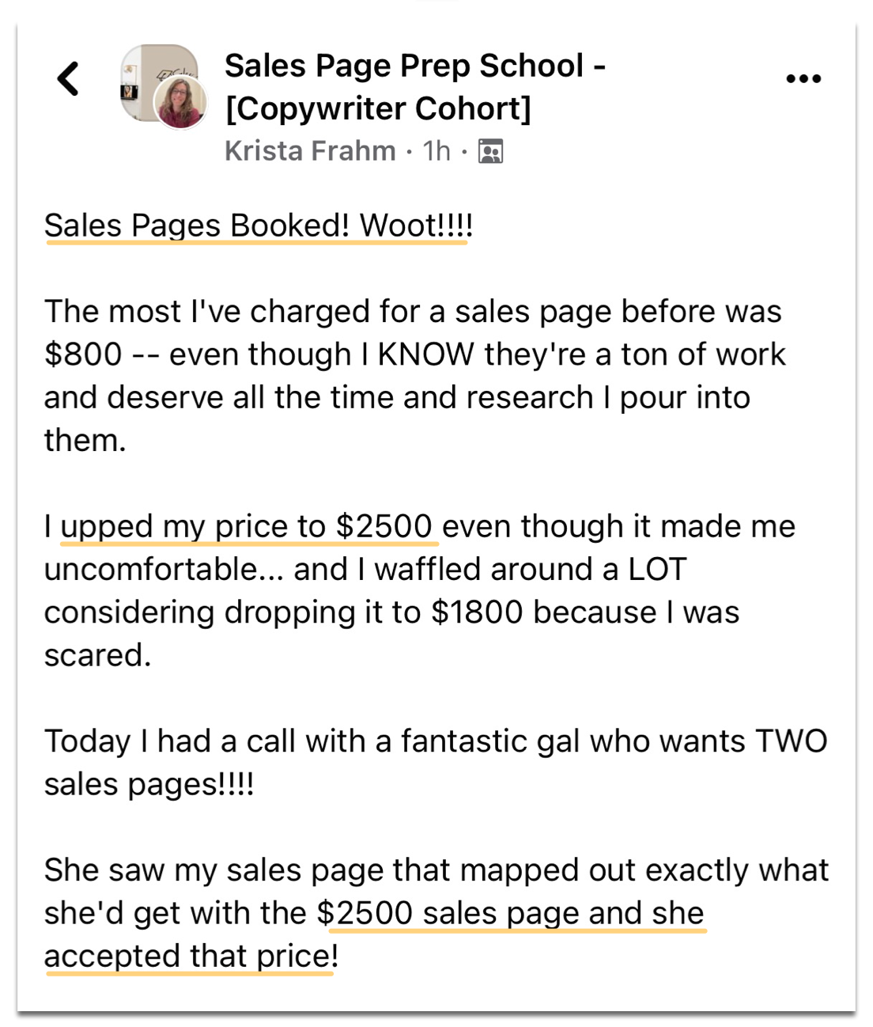This screenshot has width=873, height=1027.
Task: Click the [Copywriter Cohort] title line
Action: pos(378,109)
